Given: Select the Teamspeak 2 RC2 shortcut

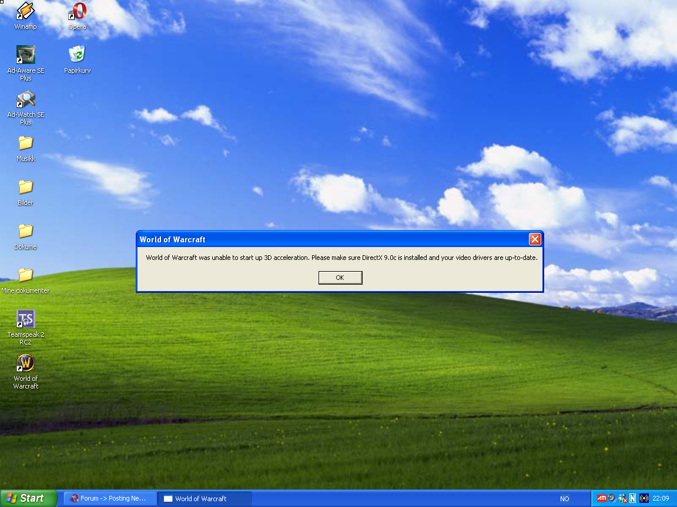Looking at the screenshot, I should click(x=25, y=327).
